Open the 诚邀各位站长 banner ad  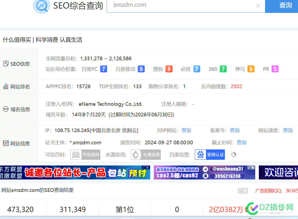coord(75,172)
